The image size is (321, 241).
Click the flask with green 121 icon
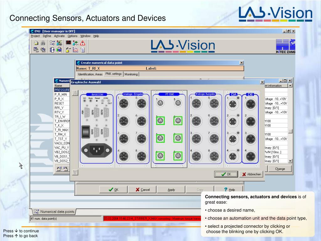75,43
